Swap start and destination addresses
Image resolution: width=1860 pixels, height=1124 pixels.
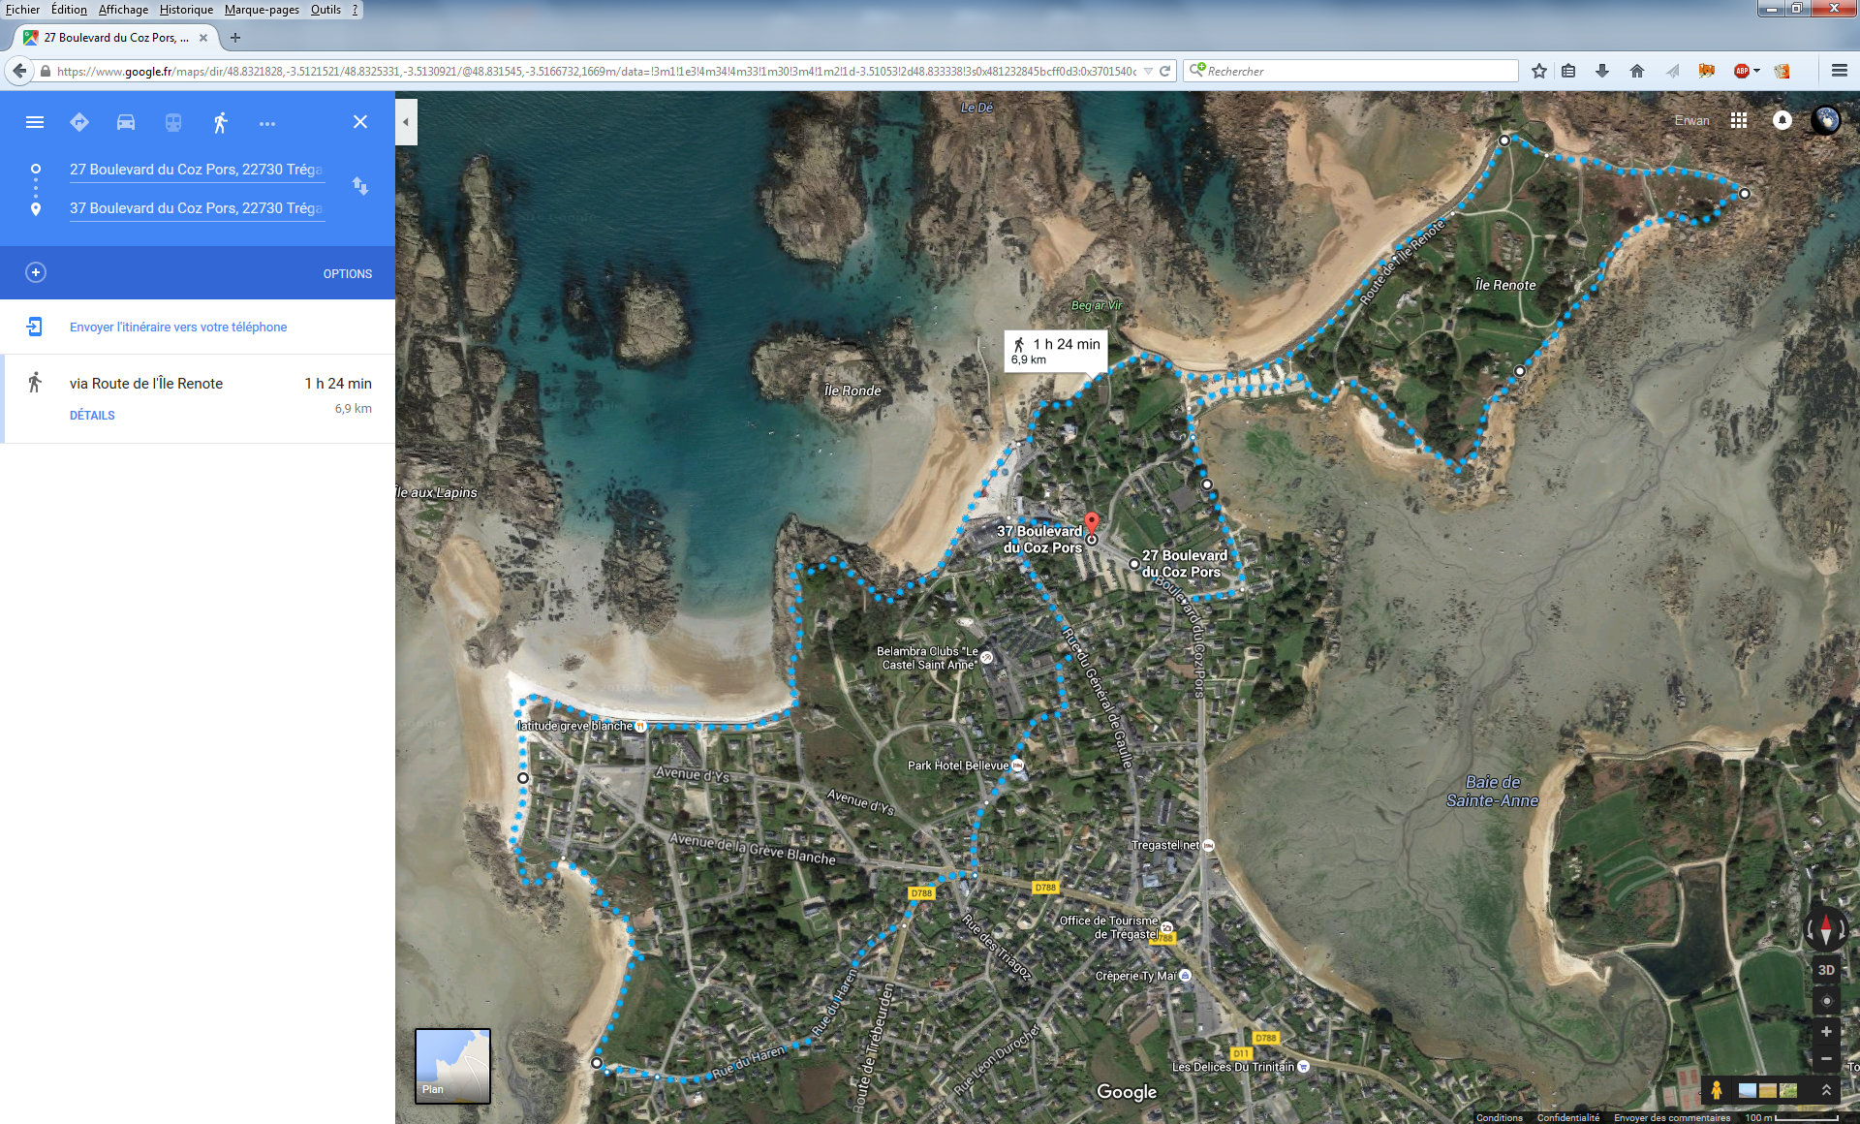point(360,186)
